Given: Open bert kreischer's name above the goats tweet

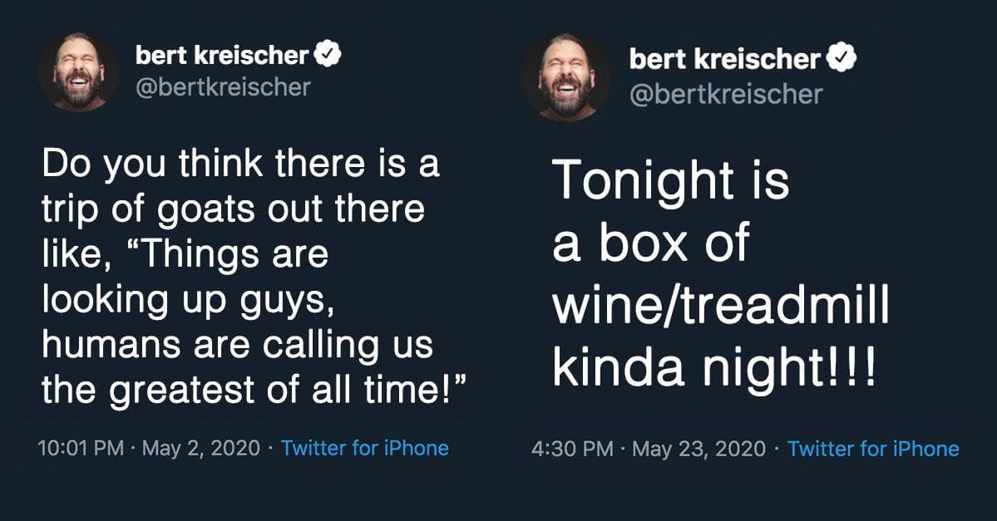Looking at the screenshot, I should (222, 56).
